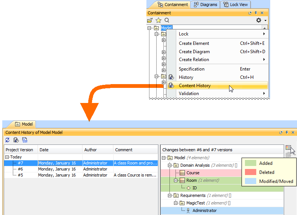Click the second Content History toolbar icon
Viewport: 297px width, 215px height.
(x=16, y=140)
